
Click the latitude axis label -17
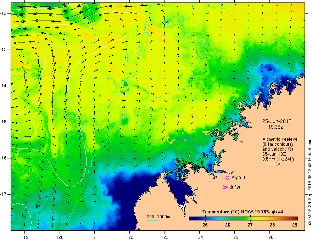tap(4, 194)
